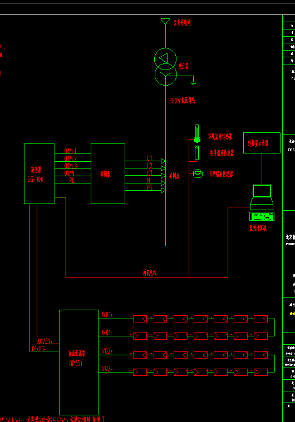Select the first PV module on string 1/01-

click(140, 336)
